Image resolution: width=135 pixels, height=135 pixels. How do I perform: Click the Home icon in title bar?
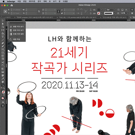click(12, 5)
